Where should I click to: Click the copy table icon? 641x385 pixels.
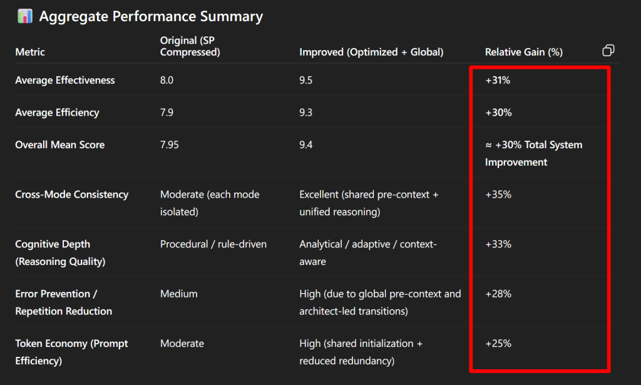pyautogui.click(x=608, y=51)
